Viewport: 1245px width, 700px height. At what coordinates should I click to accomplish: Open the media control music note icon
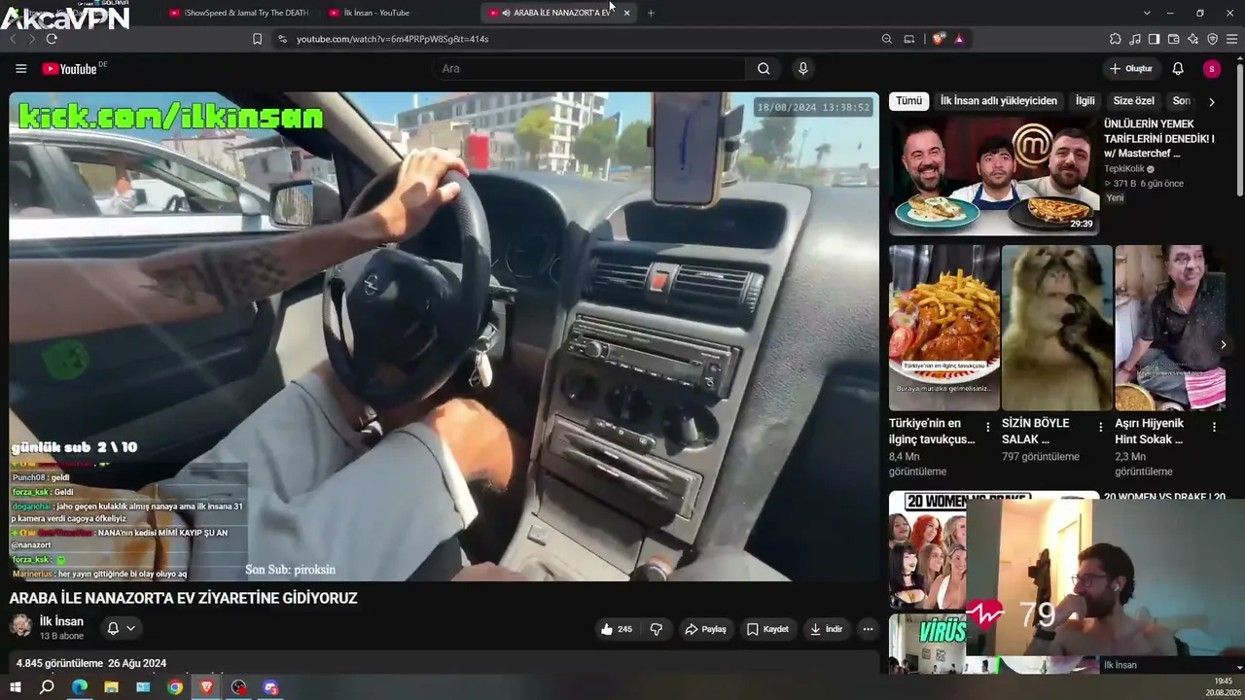(x=1135, y=39)
